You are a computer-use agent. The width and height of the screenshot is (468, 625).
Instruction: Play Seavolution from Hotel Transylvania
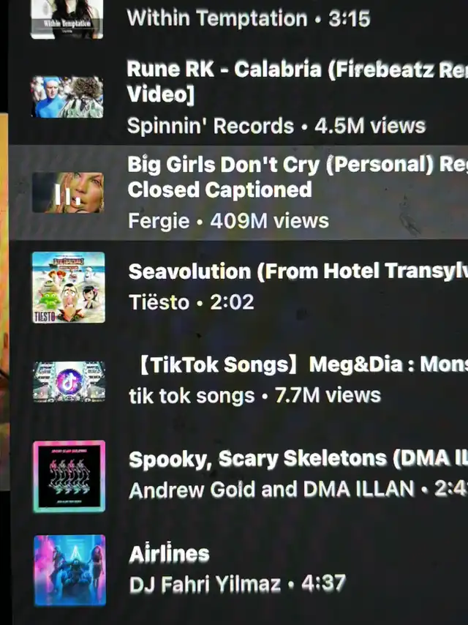[x=298, y=272]
